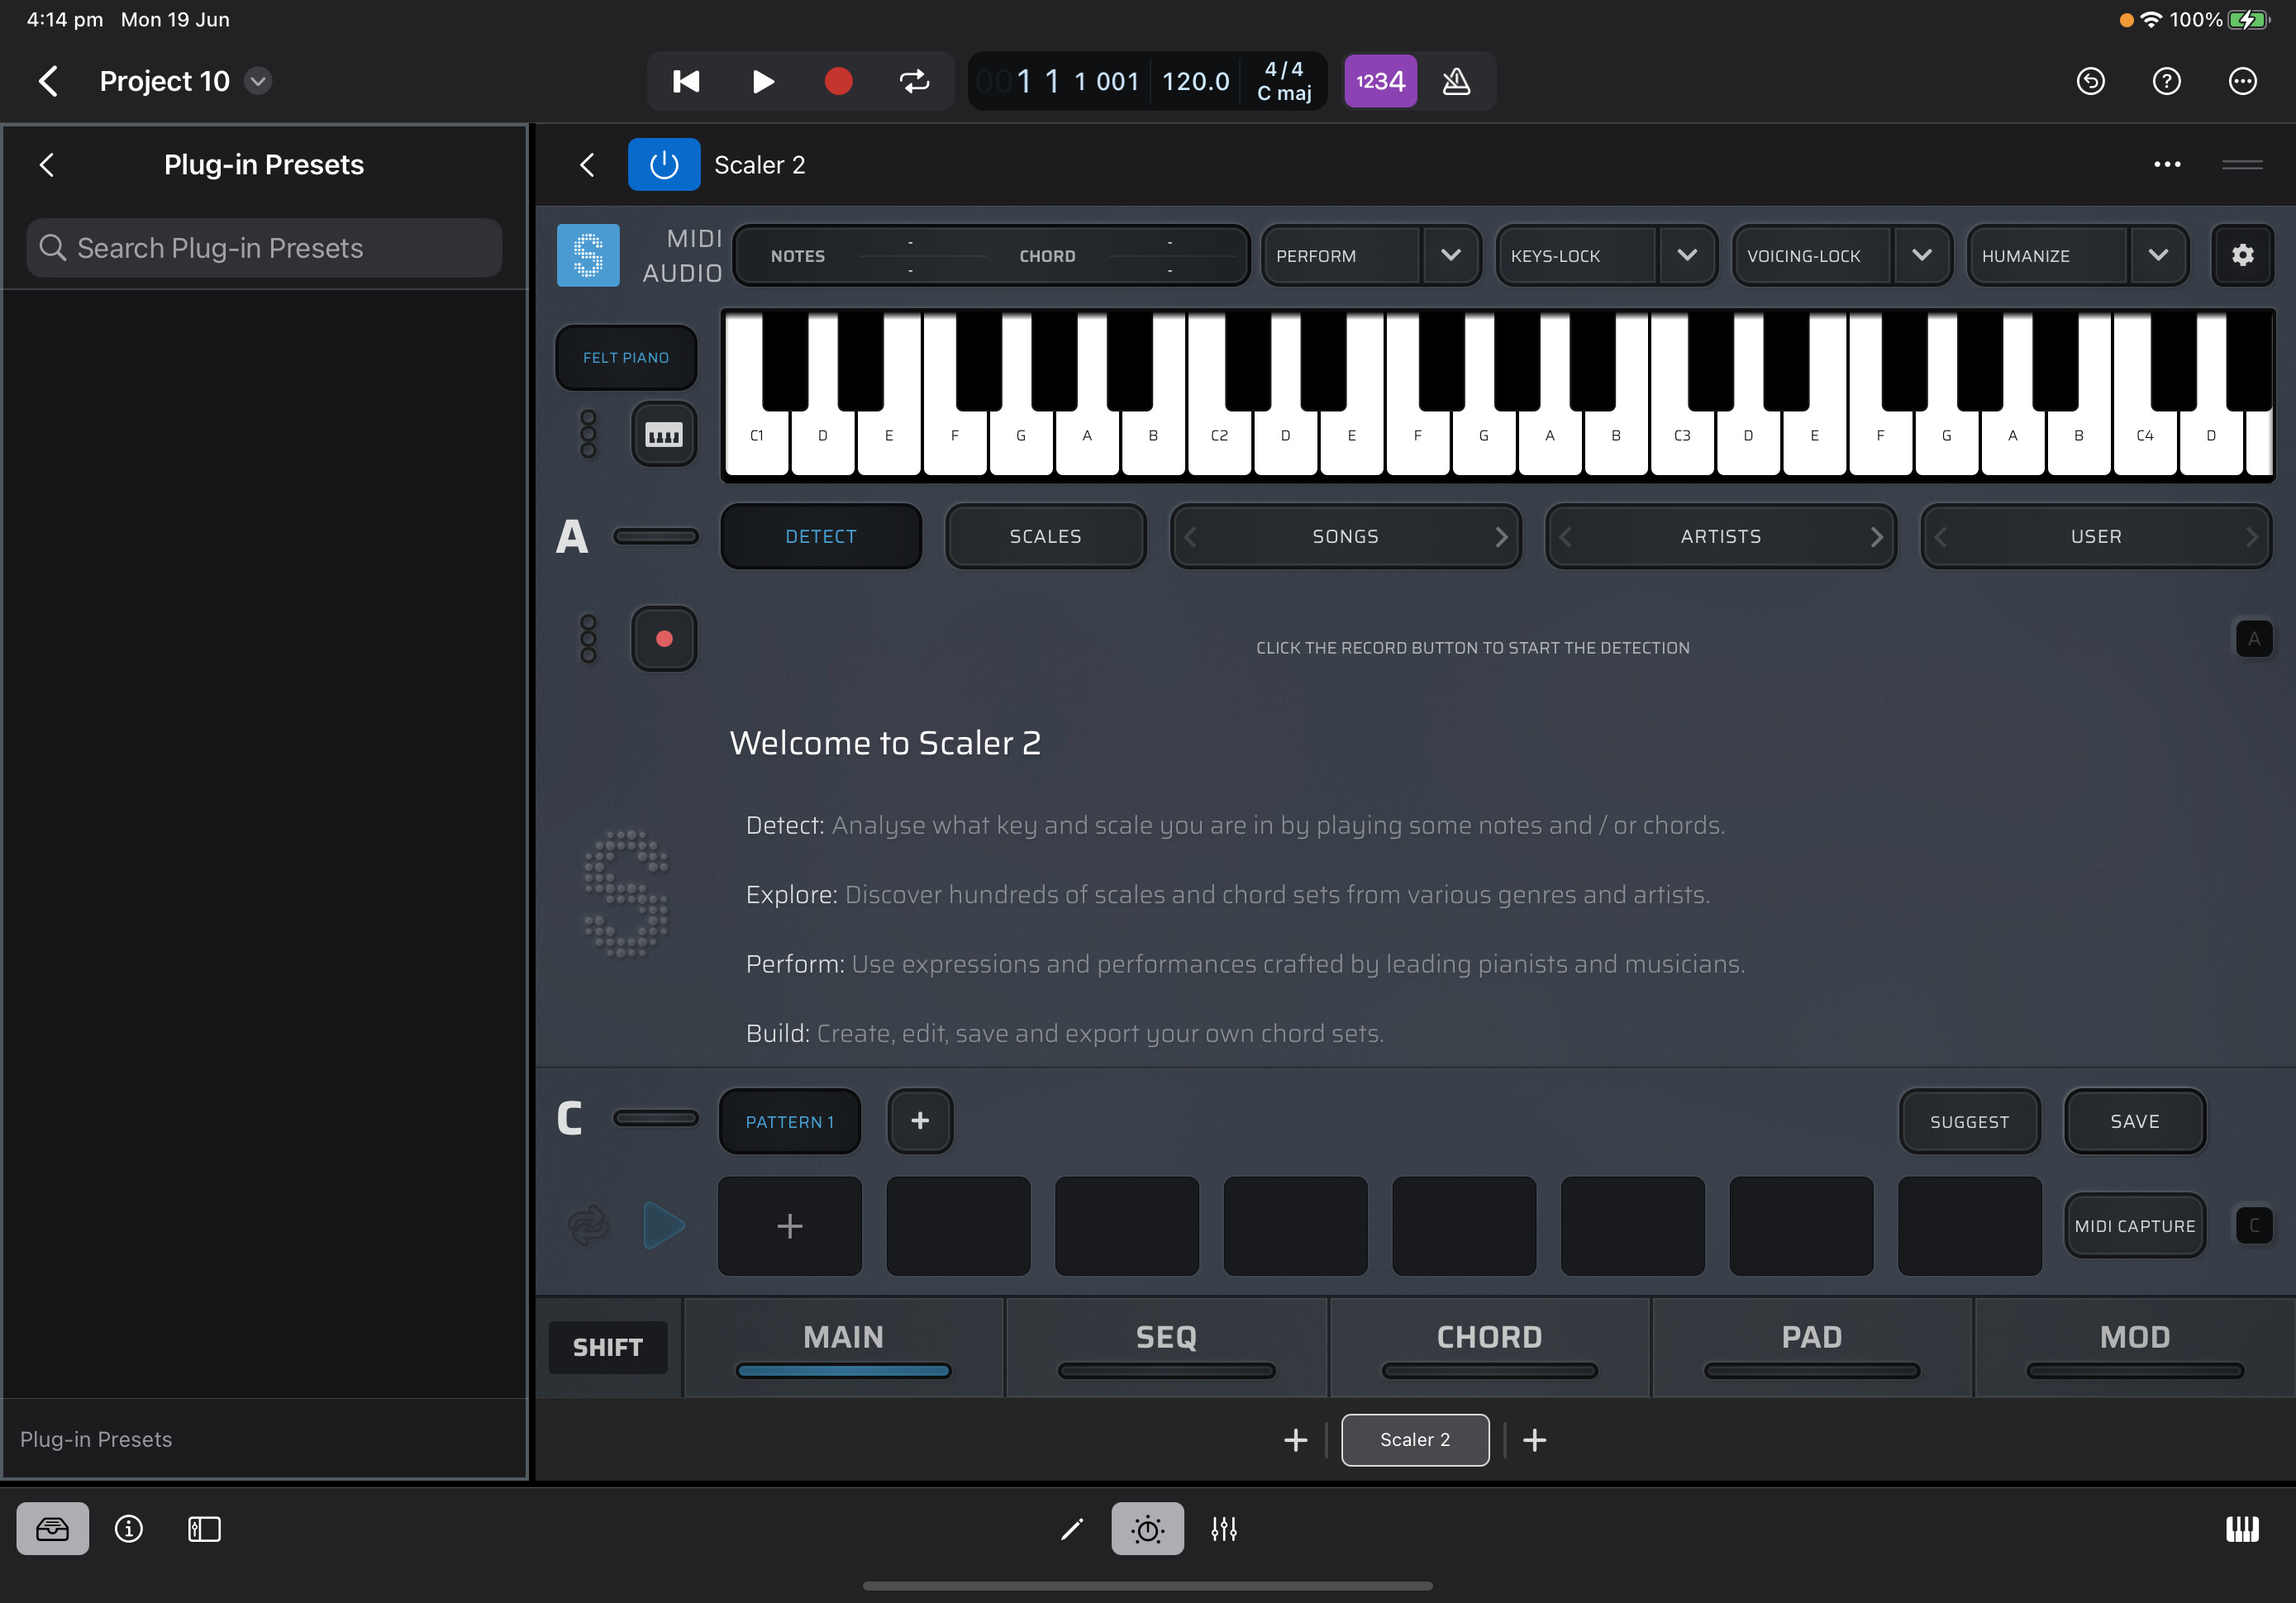This screenshot has width=2296, height=1603.
Task: Open the SONGS chord set browser
Action: click(1345, 537)
